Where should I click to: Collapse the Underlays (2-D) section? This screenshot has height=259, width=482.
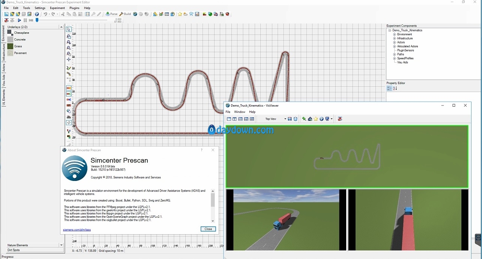(x=61, y=27)
